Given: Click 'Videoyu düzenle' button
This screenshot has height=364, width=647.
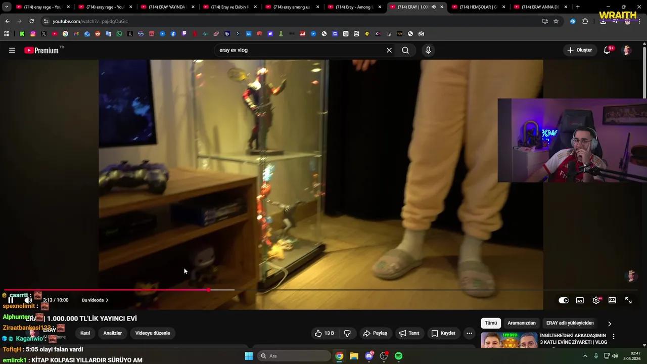Looking at the screenshot, I should 153,333.
